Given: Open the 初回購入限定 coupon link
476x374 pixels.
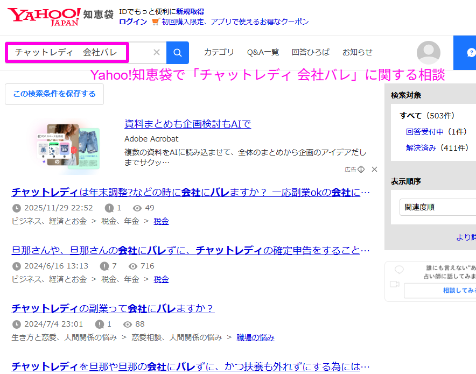Looking at the screenshot, I should pos(235,22).
